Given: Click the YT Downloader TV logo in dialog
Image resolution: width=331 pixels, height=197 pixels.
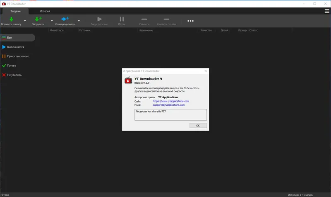Looking at the screenshot, I should (128, 80).
